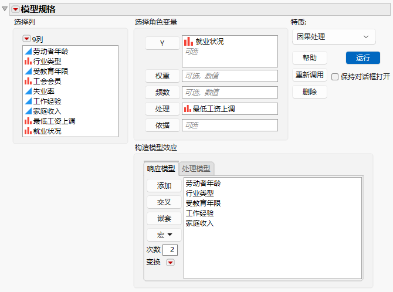Image resolution: width=393 pixels, height=292 pixels.
Task: Select 行业类型 in the column list
Action: (x=47, y=61)
